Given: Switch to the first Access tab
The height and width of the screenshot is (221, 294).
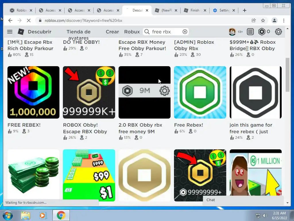Looking at the screenshot, I should 50,10.
